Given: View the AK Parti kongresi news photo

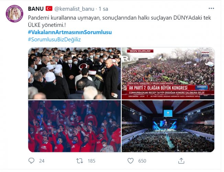Looking at the screenshot, I should point(168,73).
